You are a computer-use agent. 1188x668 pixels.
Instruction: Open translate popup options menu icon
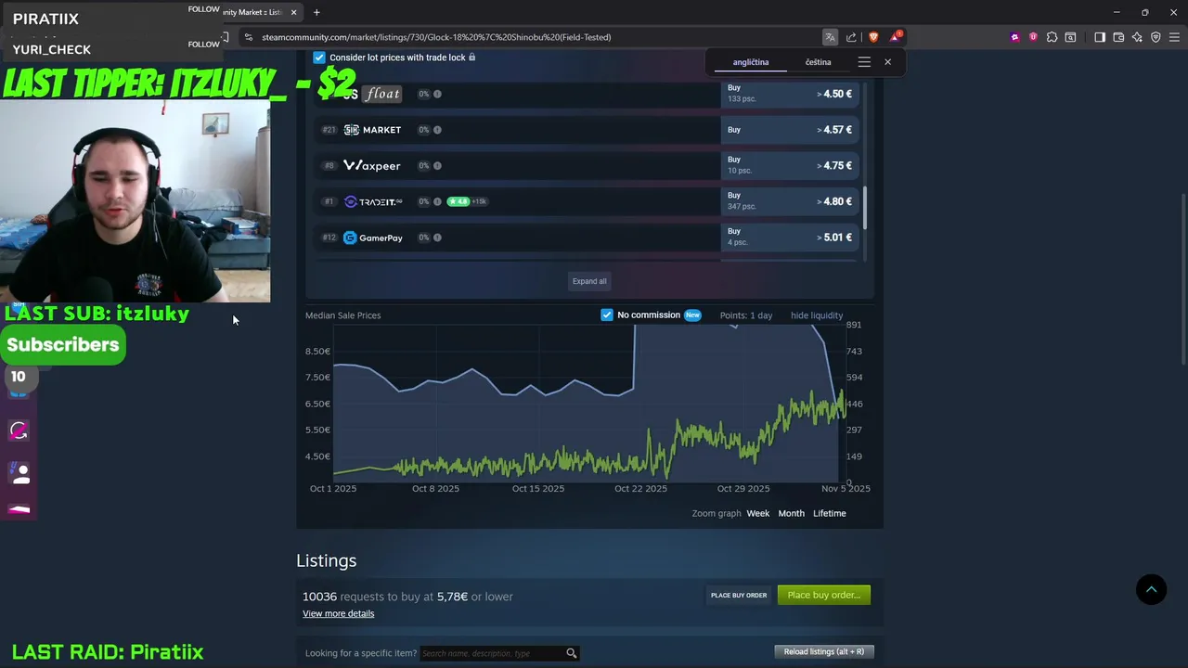click(864, 62)
